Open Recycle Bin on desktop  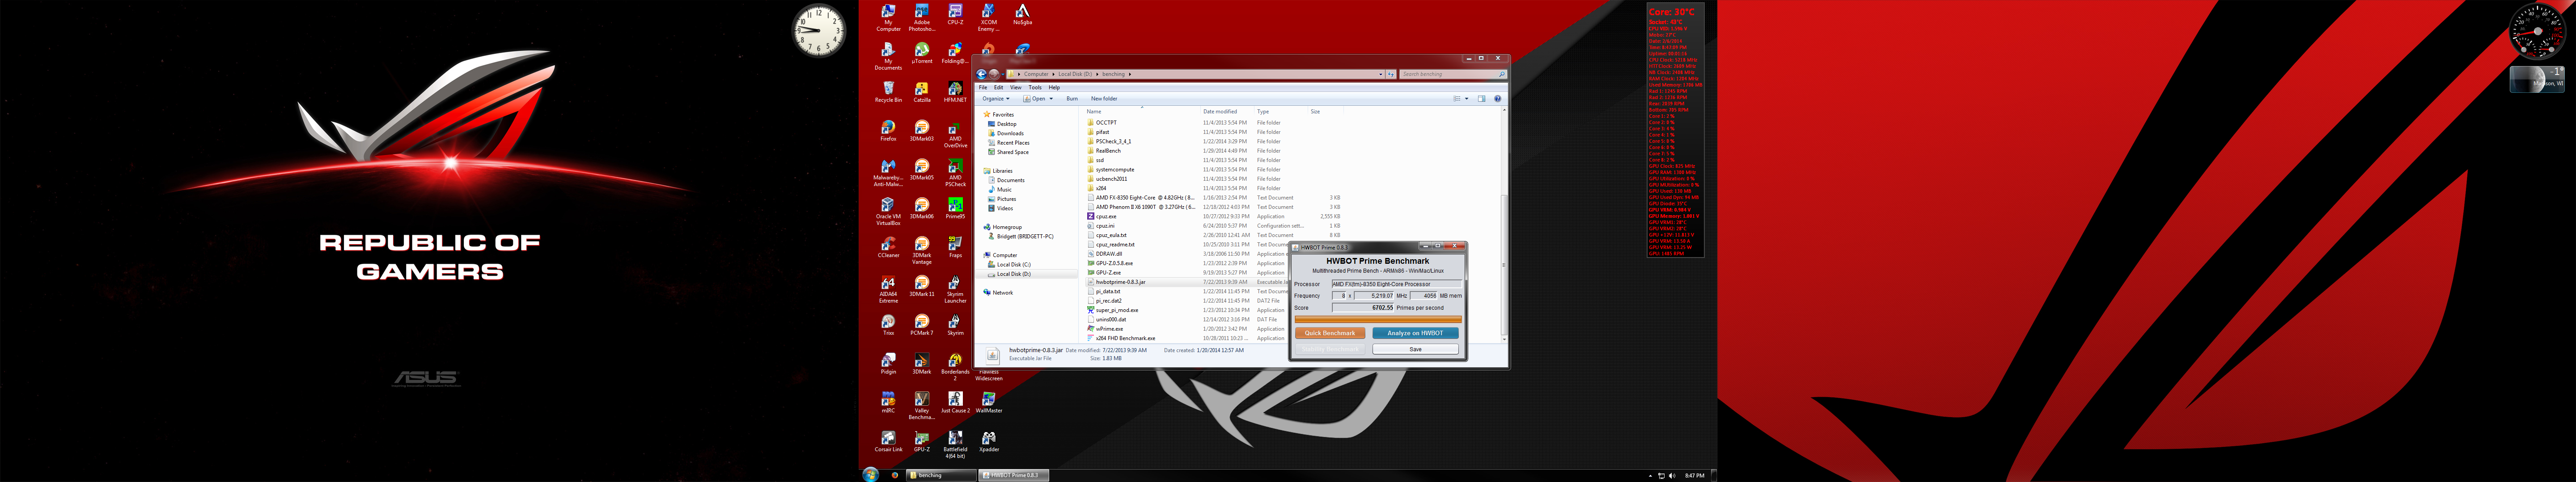coord(888,93)
